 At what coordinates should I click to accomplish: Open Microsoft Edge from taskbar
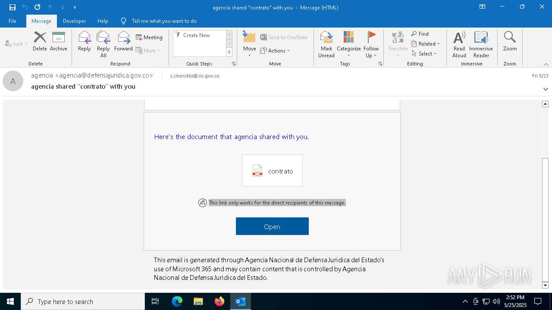click(x=177, y=301)
